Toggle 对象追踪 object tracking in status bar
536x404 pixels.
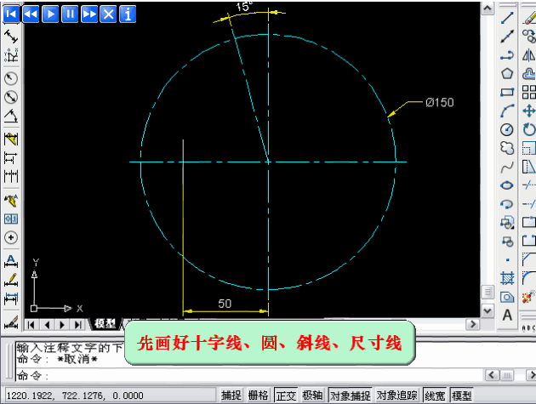tap(396, 395)
